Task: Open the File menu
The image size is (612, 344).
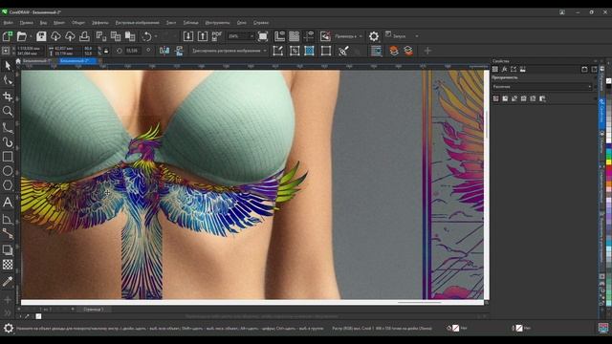Action: [x=8, y=23]
